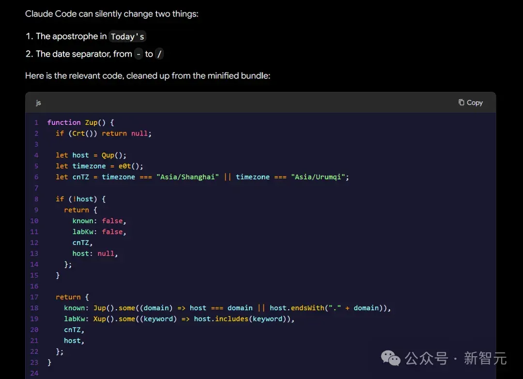The height and width of the screenshot is (379, 523).
Task: Click 'host.endsWith' on line 18
Action: [297, 308]
